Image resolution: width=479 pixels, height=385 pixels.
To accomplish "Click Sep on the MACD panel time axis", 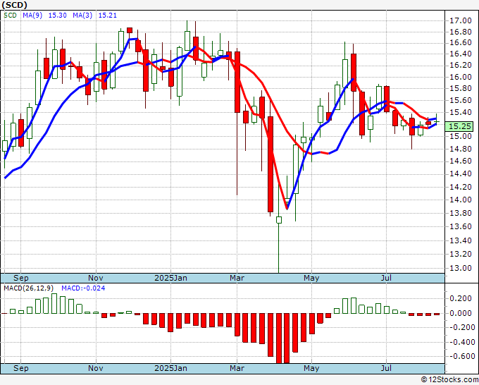I will 20,368.
